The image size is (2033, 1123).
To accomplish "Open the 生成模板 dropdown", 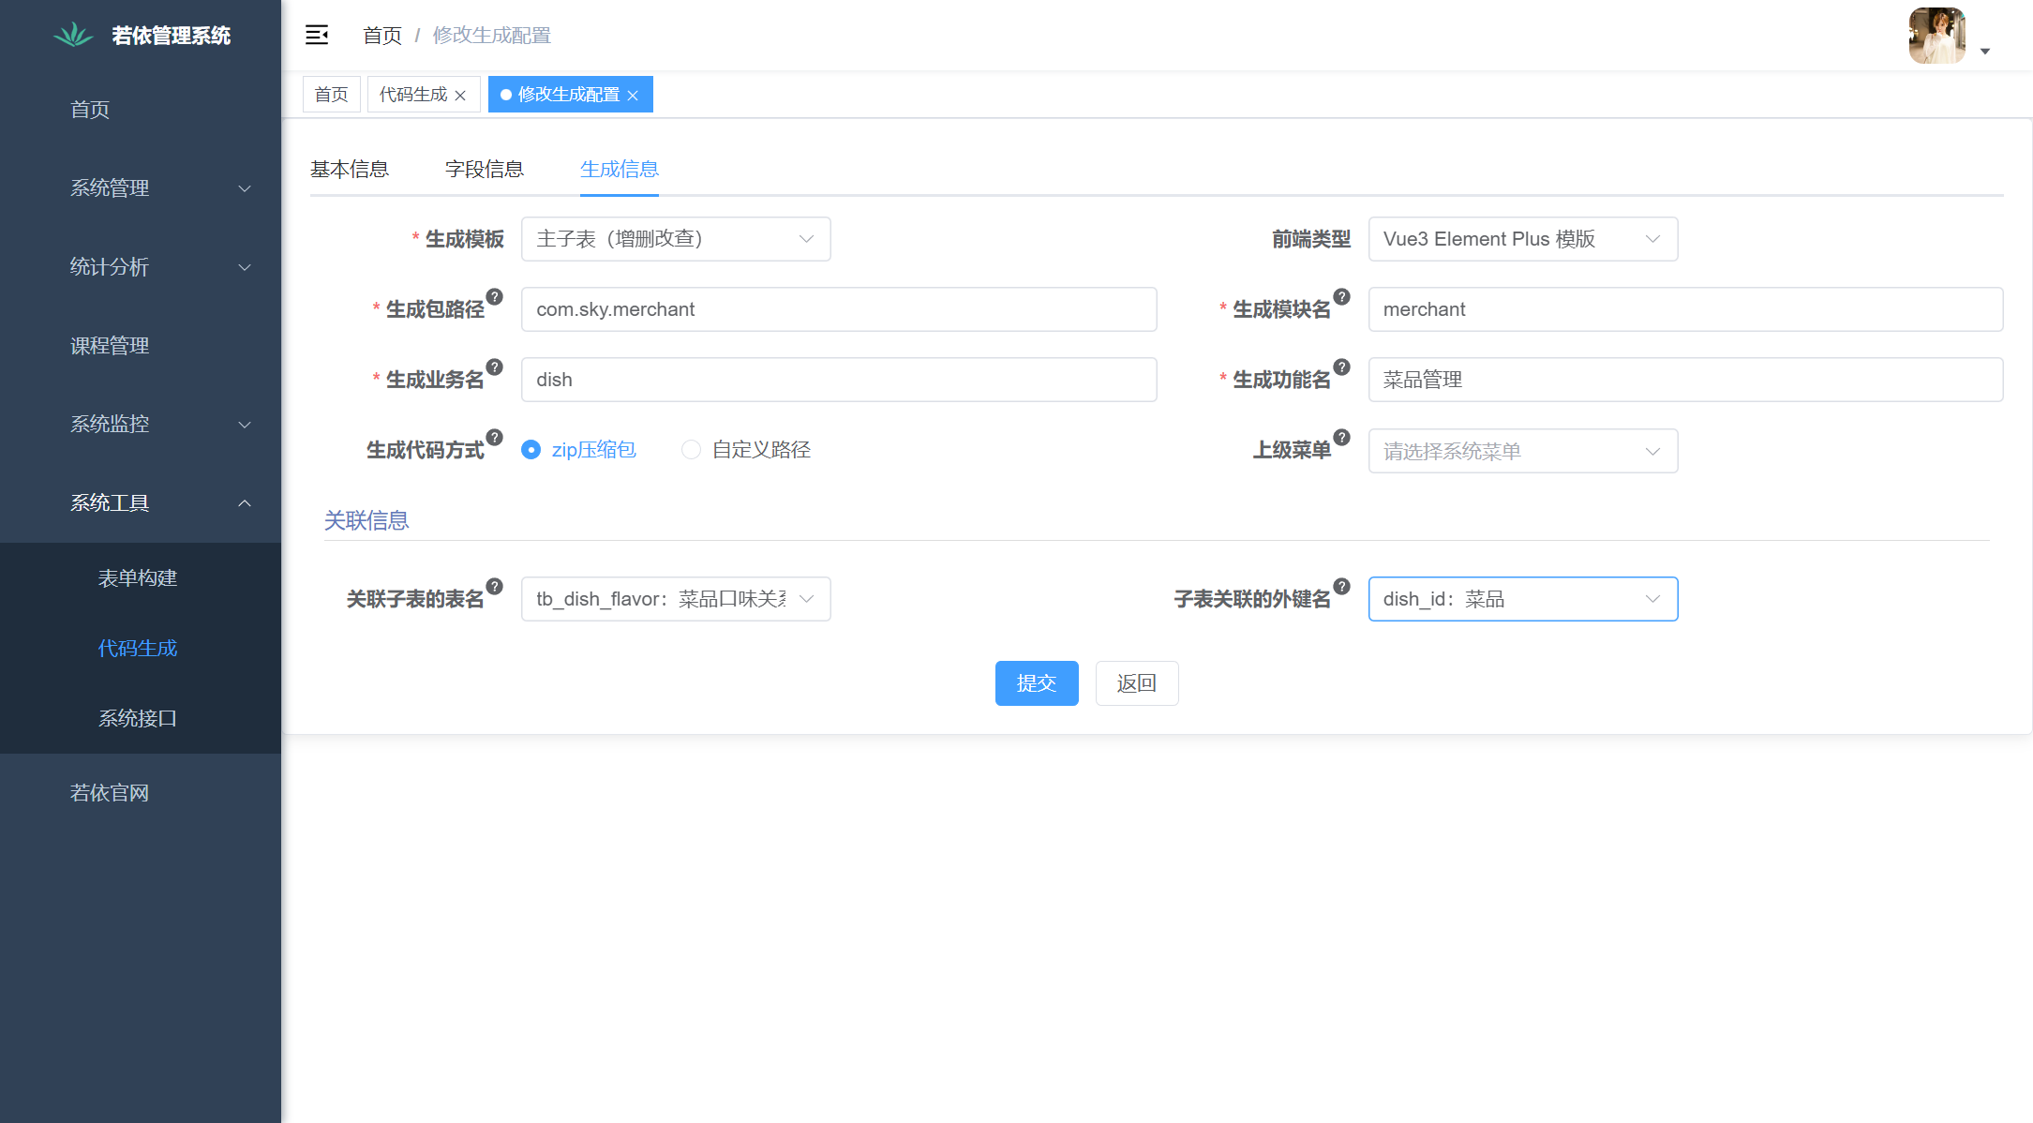I will point(675,239).
